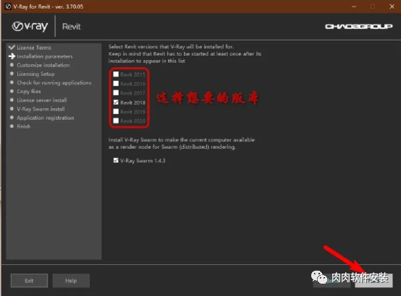Select the Copy files step
Viewport: 401px width, 296px height.
pyautogui.click(x=29, y=92)
